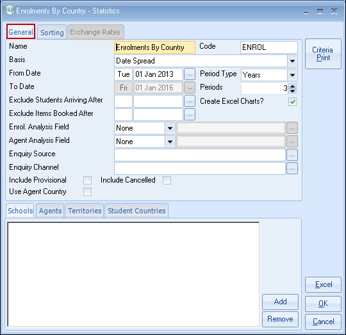Enable the Use Agent Country checkbox

point(87,192)
